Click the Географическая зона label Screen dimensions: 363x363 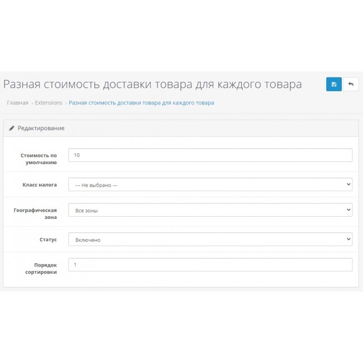click(35, 214)
